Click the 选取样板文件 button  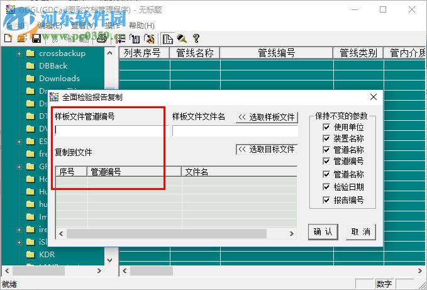tap(267, 118)
